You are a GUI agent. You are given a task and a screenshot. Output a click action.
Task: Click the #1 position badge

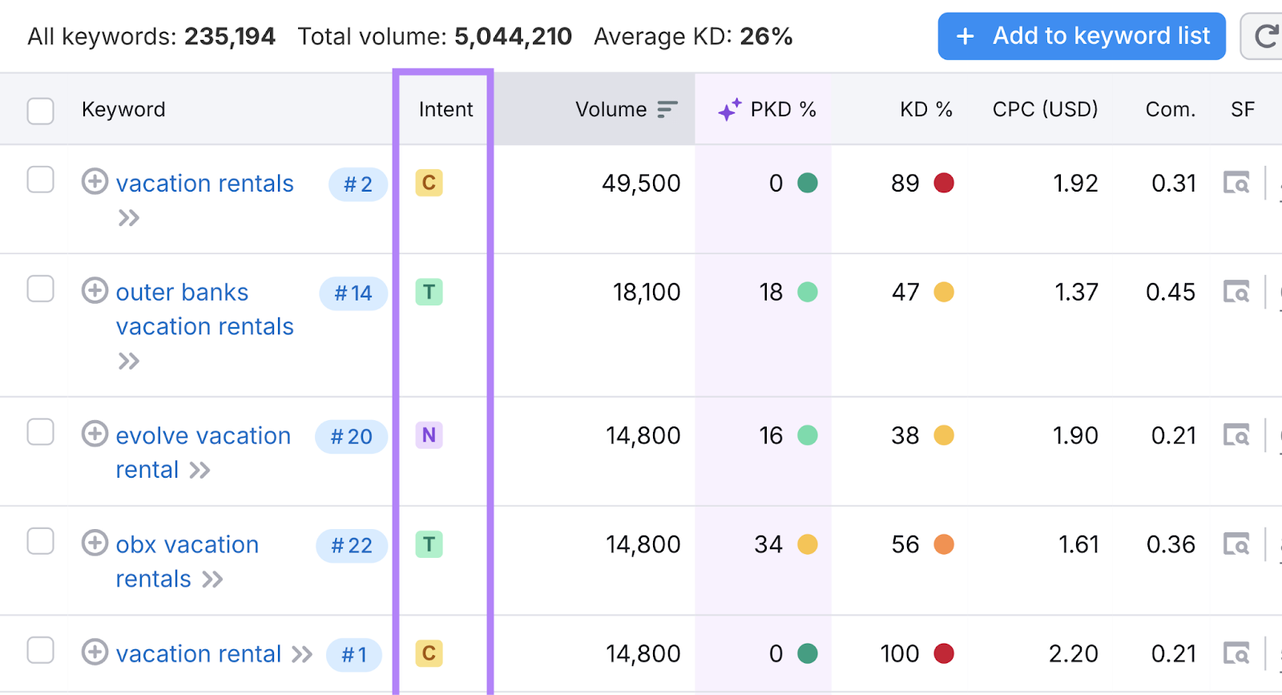pos(354,655)
